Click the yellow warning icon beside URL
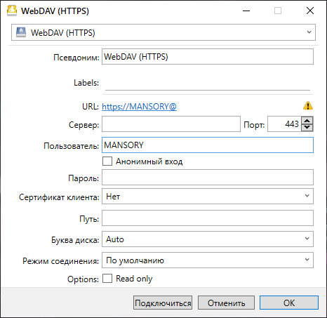 coord(308,106)
